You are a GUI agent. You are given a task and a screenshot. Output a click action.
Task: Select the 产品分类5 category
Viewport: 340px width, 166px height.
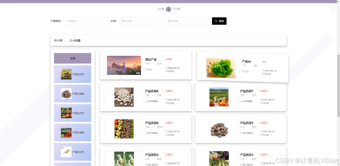[x=73, y=152]
